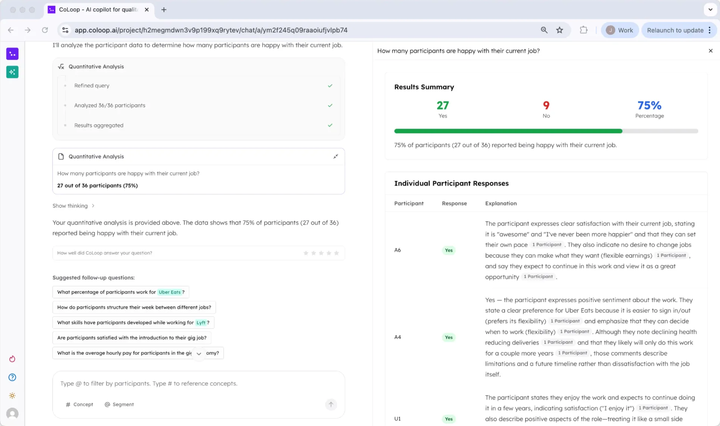
Task: Open the tab list dropdown arrow
Action: pos(710,10)
